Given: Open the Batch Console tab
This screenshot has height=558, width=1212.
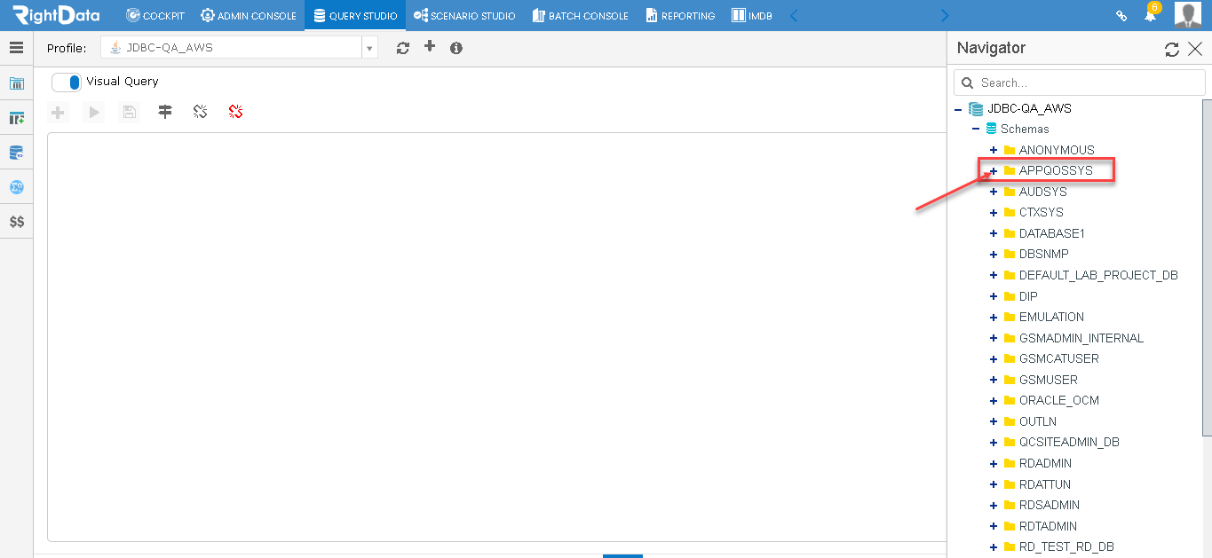Looking at the screenshot, I should 580,15.
